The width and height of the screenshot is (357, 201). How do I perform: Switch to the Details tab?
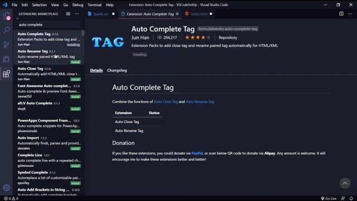[97, 70]
